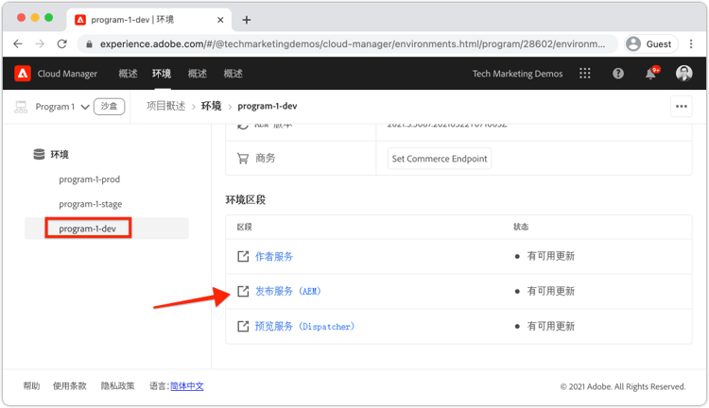Image resolution: width=709 pixels, height=408 pixels.
Task: Open the help question mark icon
Action: click(618, 74)
